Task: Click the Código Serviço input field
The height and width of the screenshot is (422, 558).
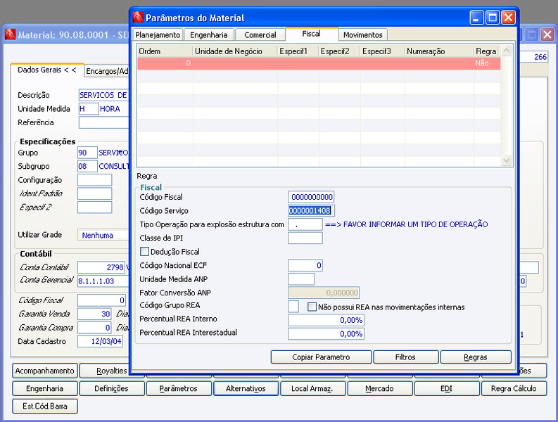Action: tap(311, 210)
